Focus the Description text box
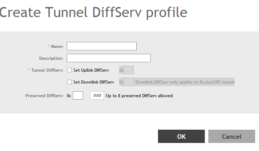 point(108,58)
